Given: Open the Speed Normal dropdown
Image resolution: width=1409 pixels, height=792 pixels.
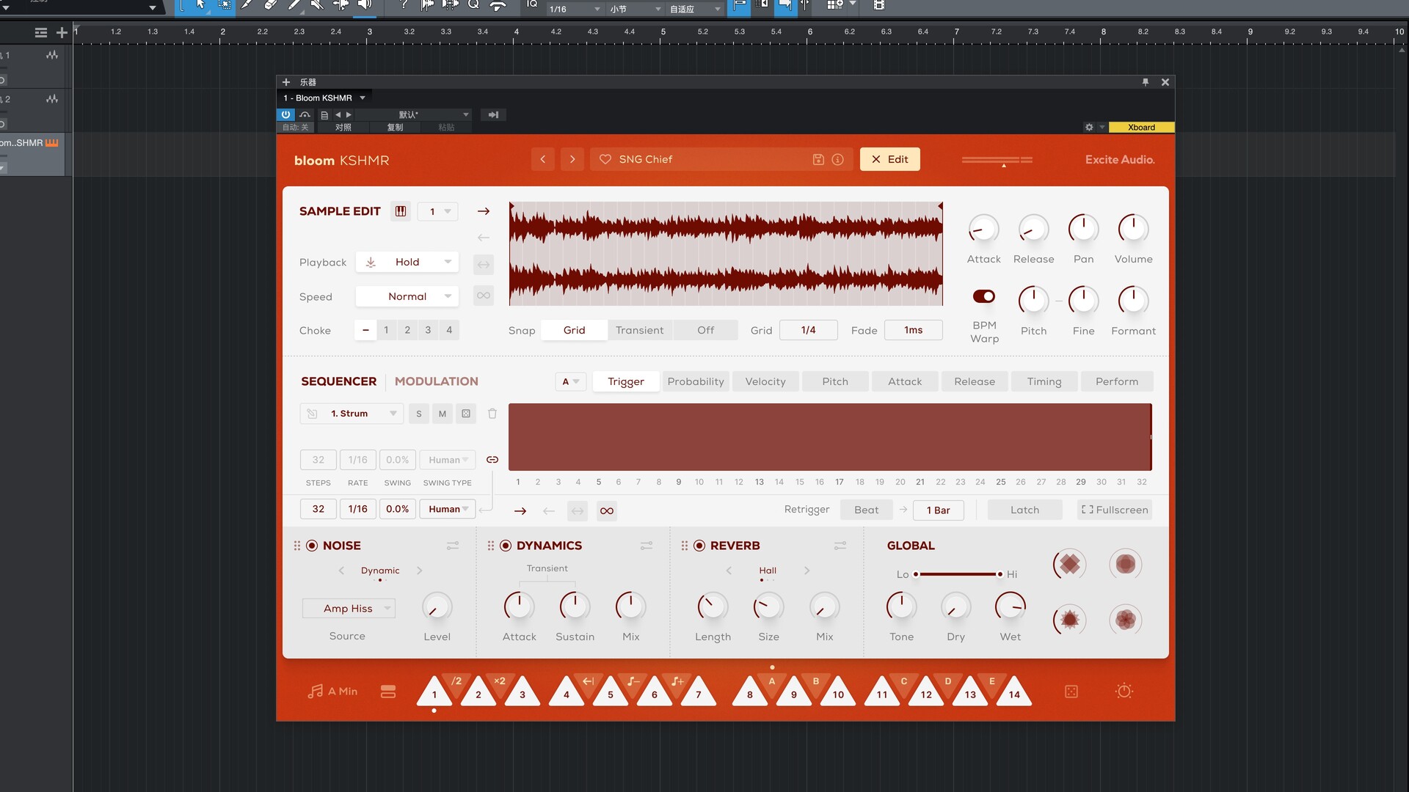Looking at the screenshot, I should (x=407, y=296).
